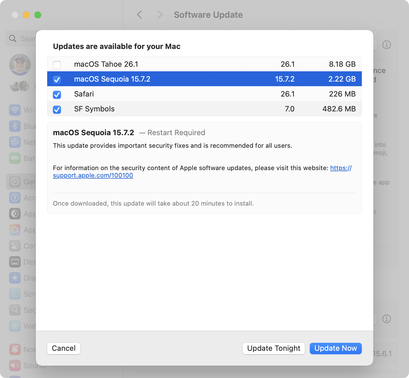Go back using the toolbar back chevron

pos(140,15)
